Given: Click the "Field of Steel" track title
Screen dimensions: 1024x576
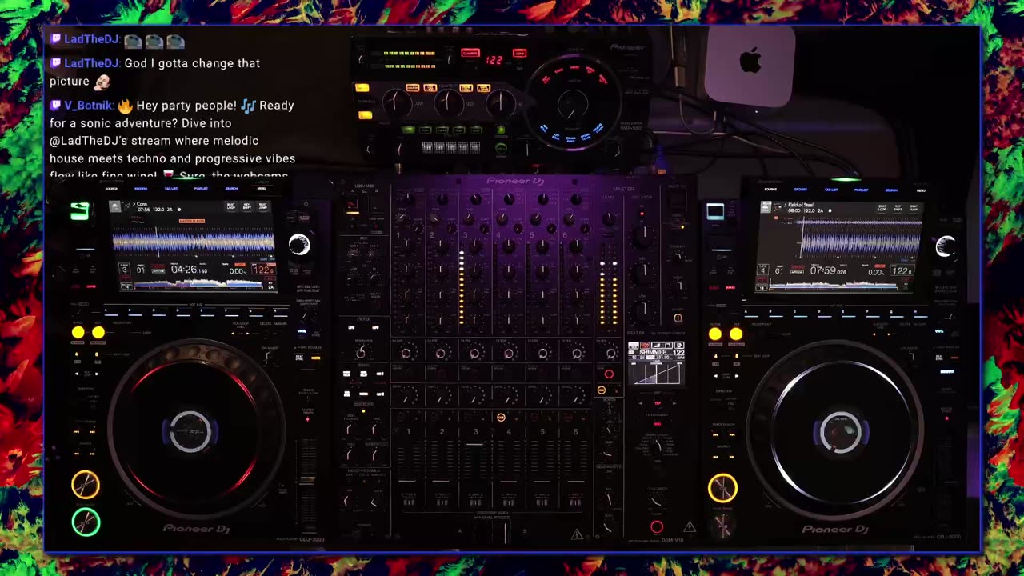Looking at the screenshot, I should tap(800, 205).
